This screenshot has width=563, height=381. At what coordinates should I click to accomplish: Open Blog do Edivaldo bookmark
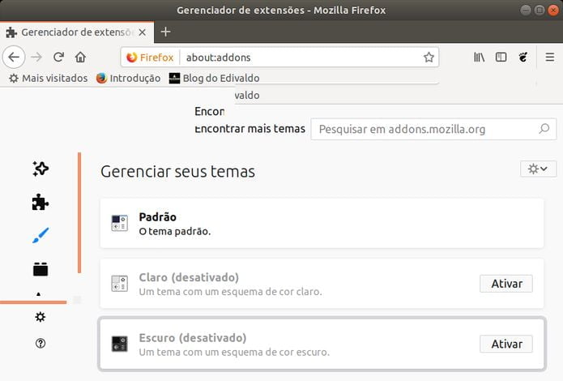[214, 78]
